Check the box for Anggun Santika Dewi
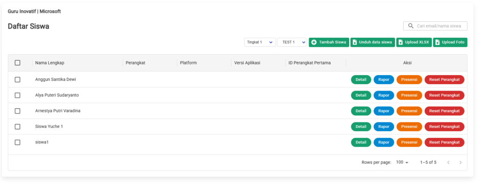Viewport: 478px width, 184px height. click(17, 79)
